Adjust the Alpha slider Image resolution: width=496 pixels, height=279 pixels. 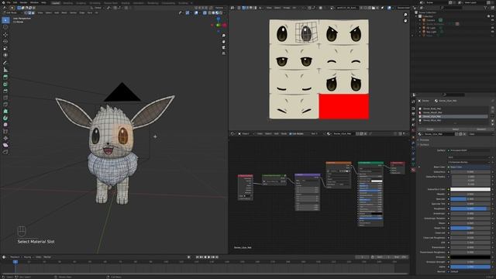point(470,267)
